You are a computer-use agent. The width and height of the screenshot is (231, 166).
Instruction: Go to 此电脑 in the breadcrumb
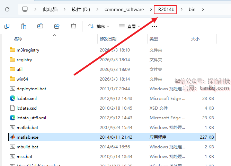[50, 9]
